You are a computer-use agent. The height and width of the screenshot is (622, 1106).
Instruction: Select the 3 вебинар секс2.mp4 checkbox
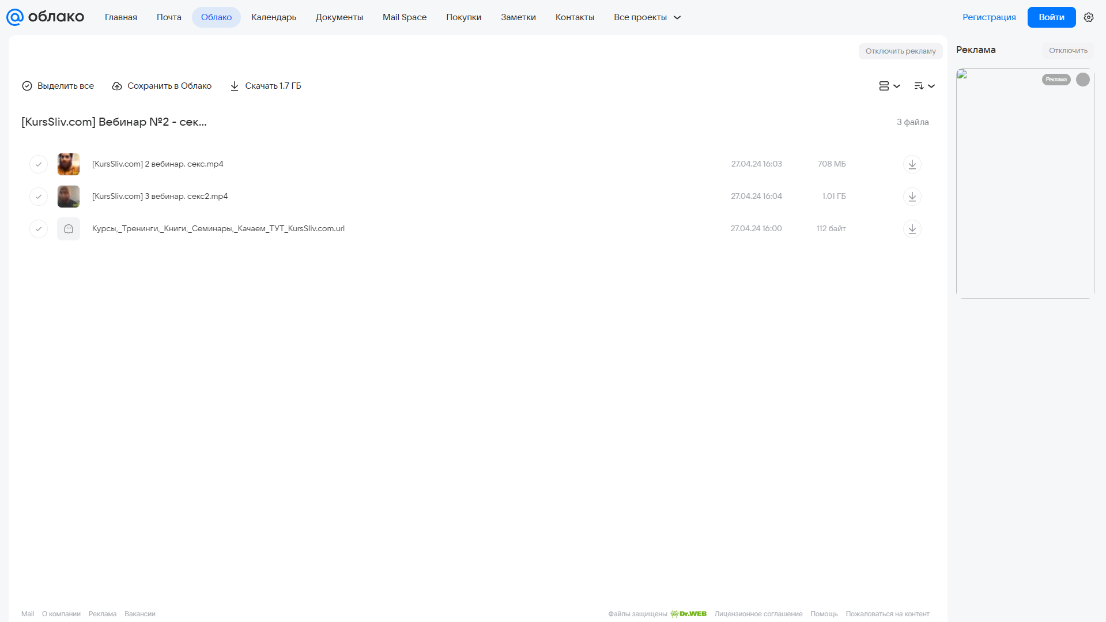(x=39, y=197)
